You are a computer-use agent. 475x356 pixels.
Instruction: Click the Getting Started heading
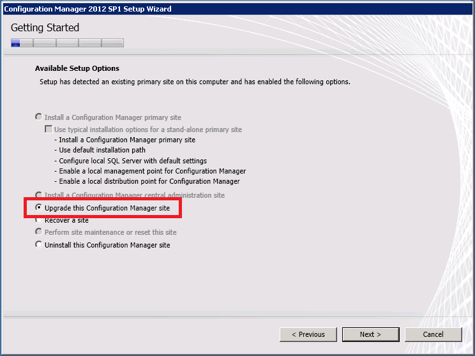click(x=45, y=27)
